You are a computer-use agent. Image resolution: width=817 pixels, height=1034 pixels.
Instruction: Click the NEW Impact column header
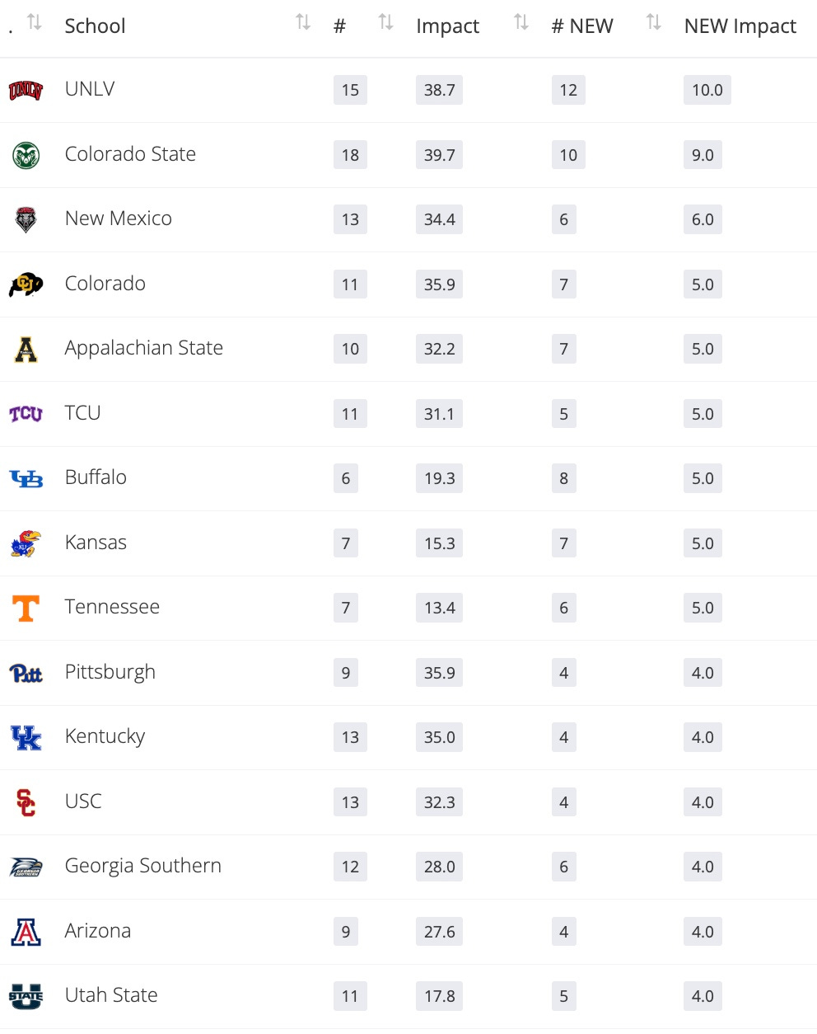point(740,26)
